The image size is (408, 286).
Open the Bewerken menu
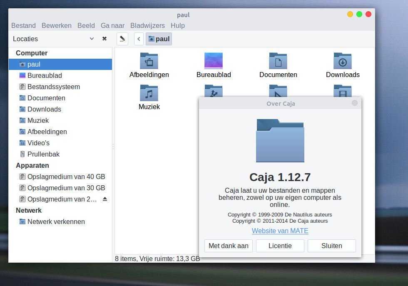57,25
